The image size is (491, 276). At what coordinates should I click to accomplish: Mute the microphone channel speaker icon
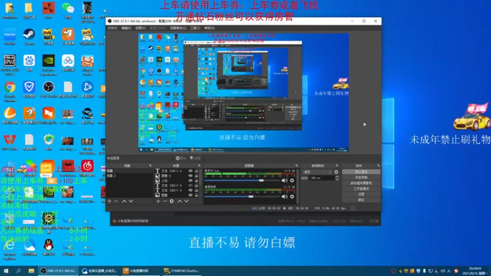point(284,180)
